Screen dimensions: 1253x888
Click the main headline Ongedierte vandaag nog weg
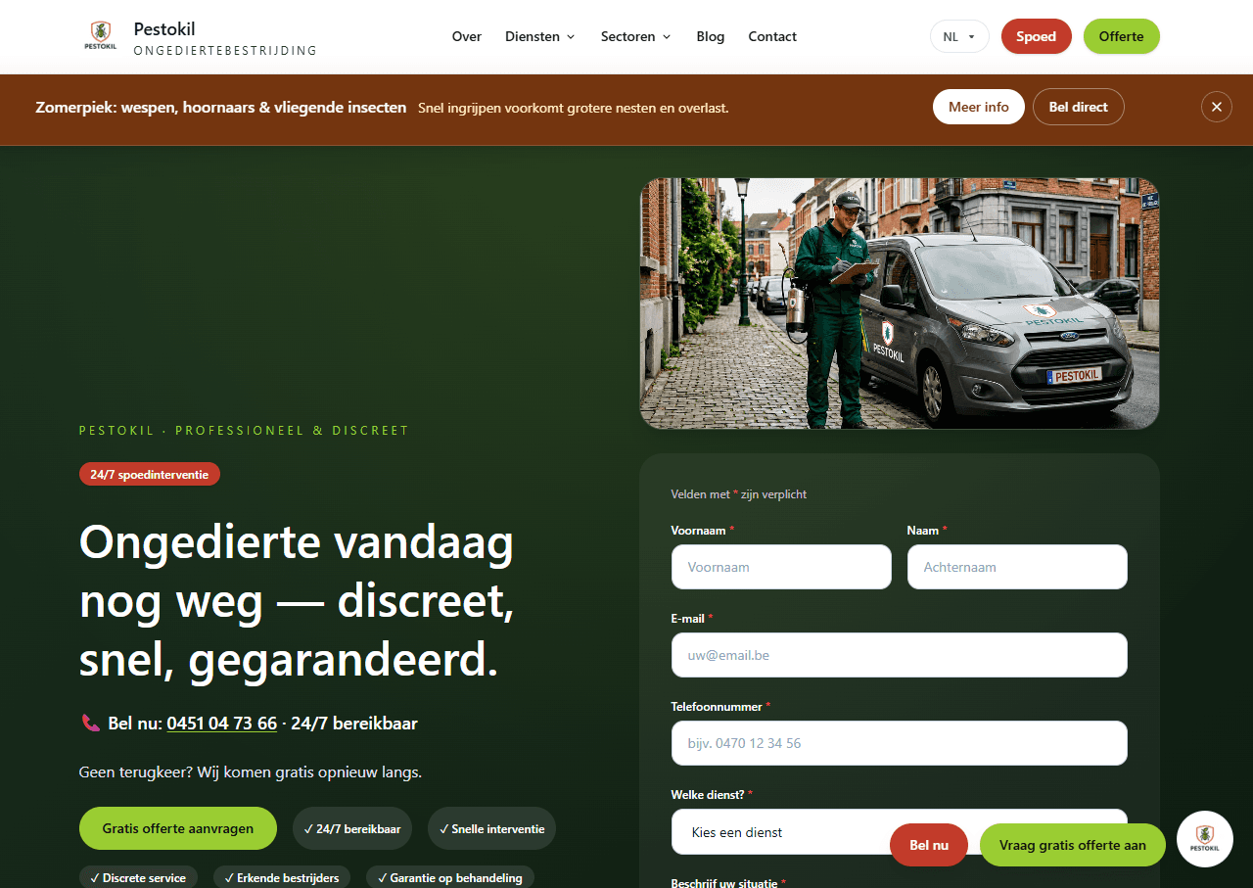tap(298, 601)
